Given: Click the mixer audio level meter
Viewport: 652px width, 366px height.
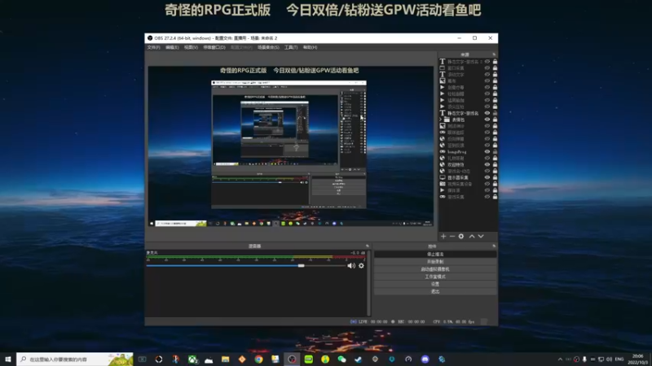Looking at the screenshot, I should click(256, 258).
